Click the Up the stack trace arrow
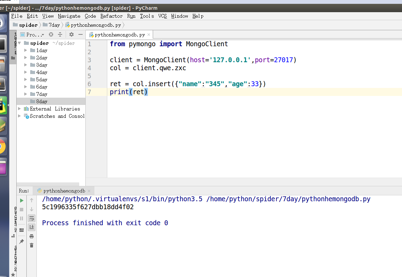This screenshot has width=402, height=277. pyautogui.click(x=32, y=200)
